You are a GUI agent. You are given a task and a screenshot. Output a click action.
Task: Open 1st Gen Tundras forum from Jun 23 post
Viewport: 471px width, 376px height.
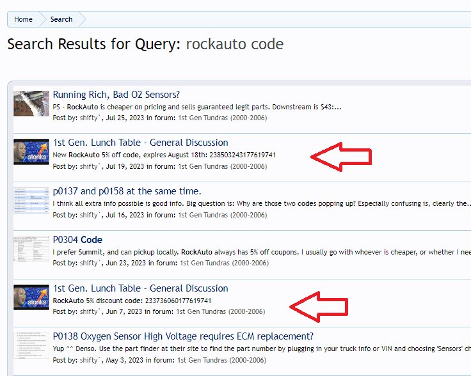[224, 263]
